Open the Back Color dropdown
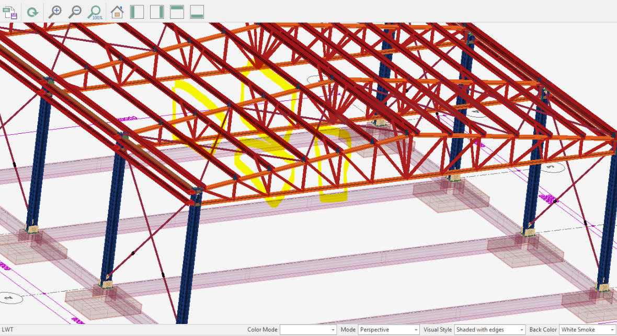 [x=588, y=330]
